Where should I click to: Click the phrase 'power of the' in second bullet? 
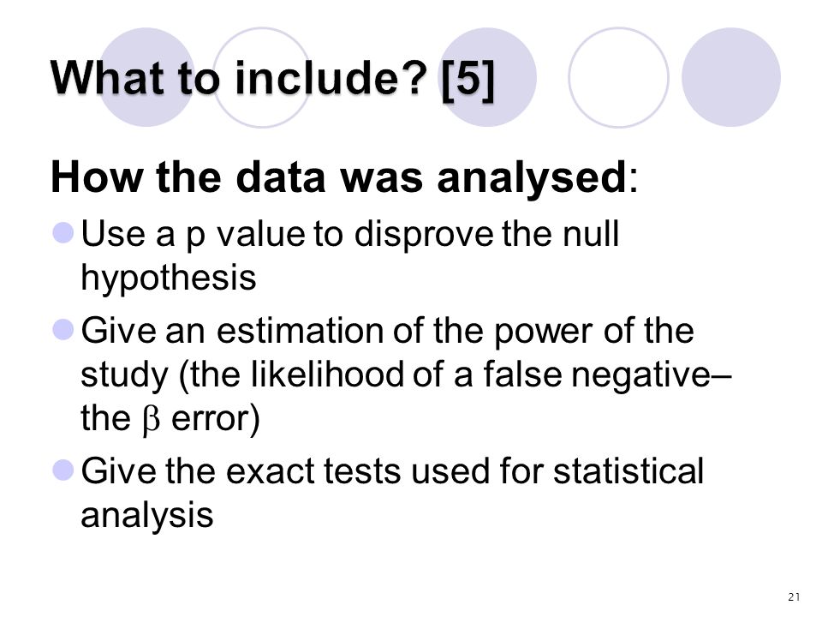(x=594, y=331)
